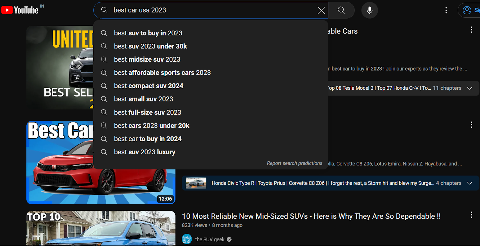Pick suggestion 'best suv 2023 luxury'
Viewport: 480px width, 246px height.
[211, 152]
